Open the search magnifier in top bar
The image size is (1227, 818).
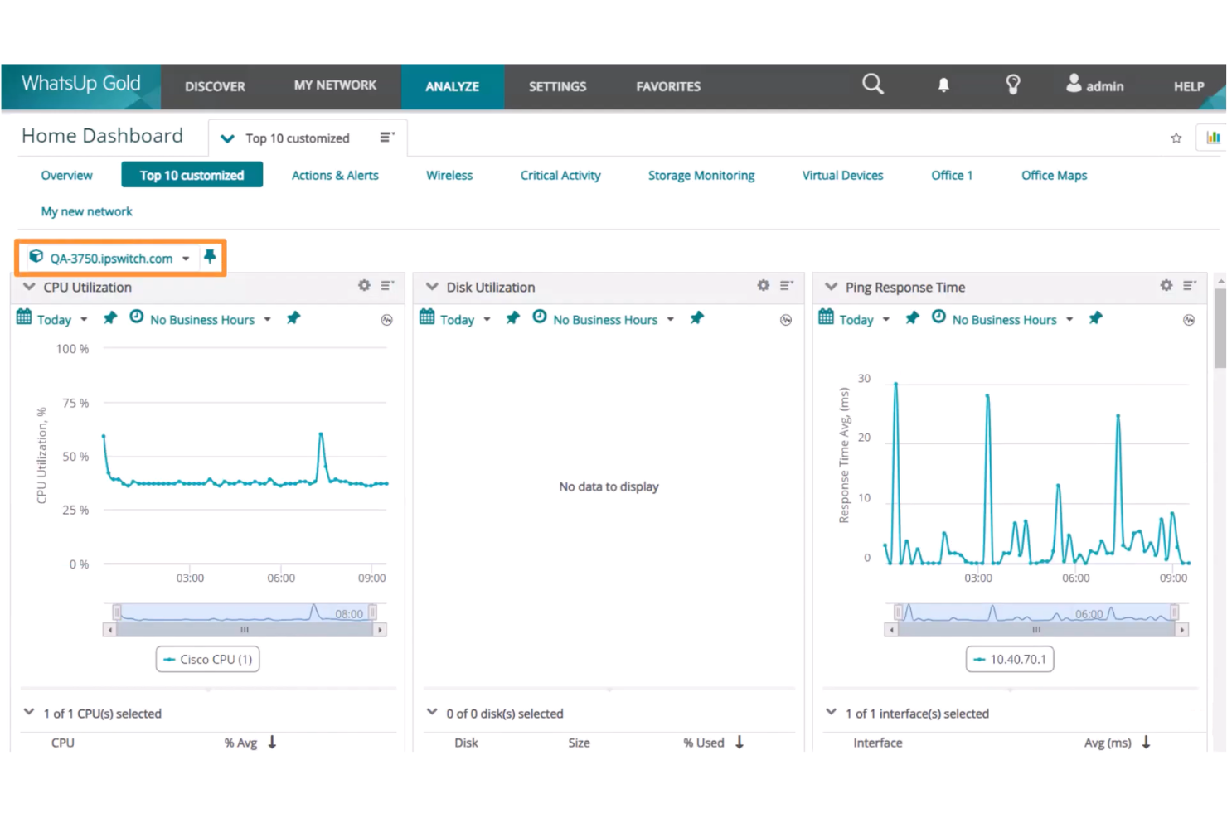872,85
